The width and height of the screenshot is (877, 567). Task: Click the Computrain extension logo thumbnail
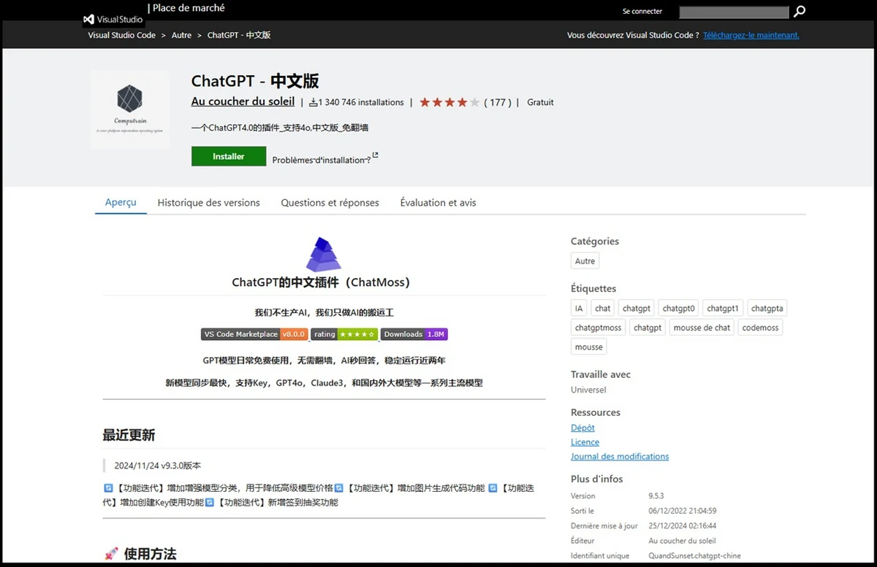click(x=129, y=109)
